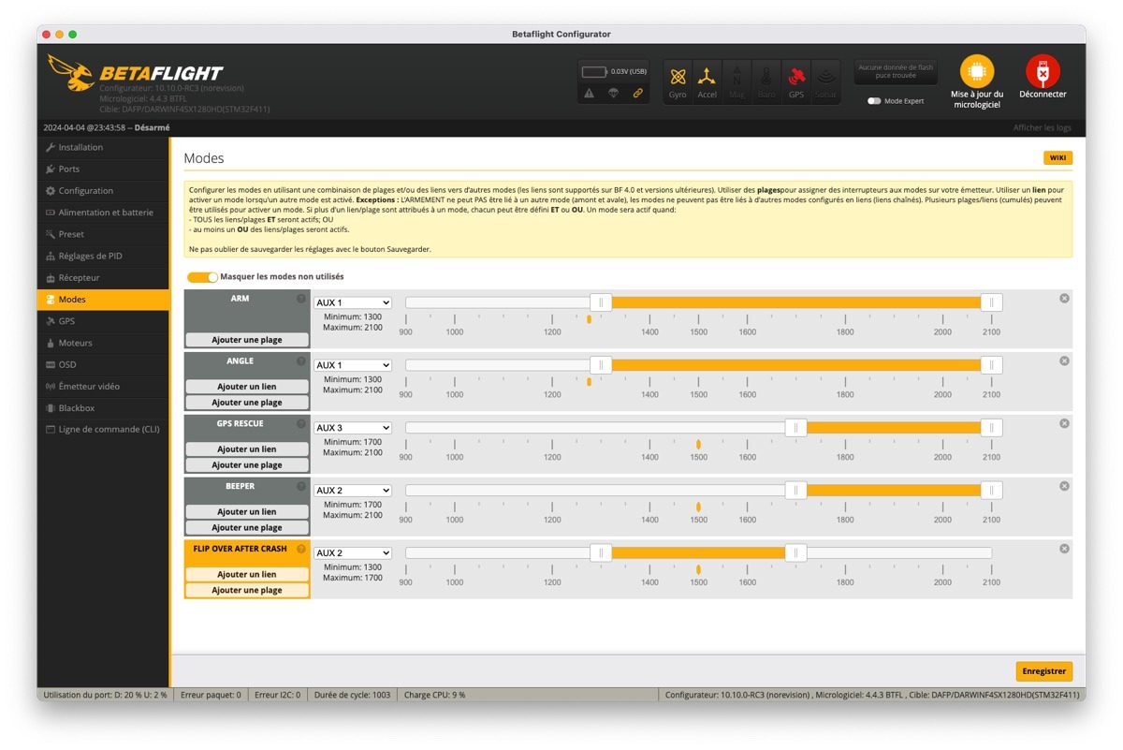
Task: Toggle Masquer les modes non utilisés
Action: pyautogui.click(x=202, y=277)
